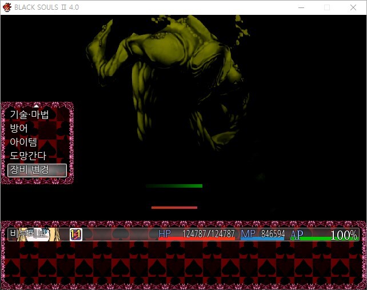Close the BLACK SOULS II window
The width and height of the screenshot is (367, 290).
tap(353, 7)
